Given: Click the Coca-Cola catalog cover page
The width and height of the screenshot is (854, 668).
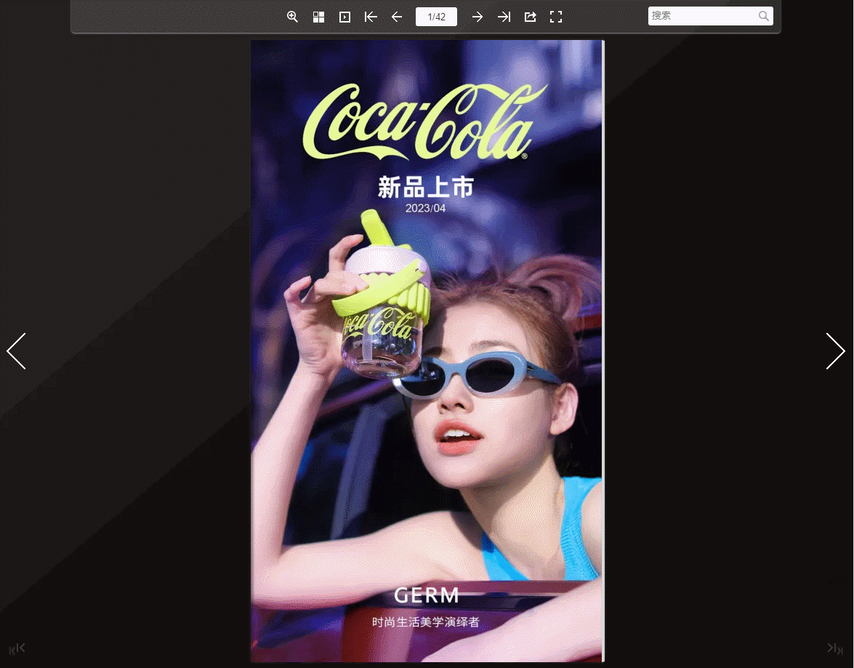Looking at the screenshot, I should click(427, 351).
